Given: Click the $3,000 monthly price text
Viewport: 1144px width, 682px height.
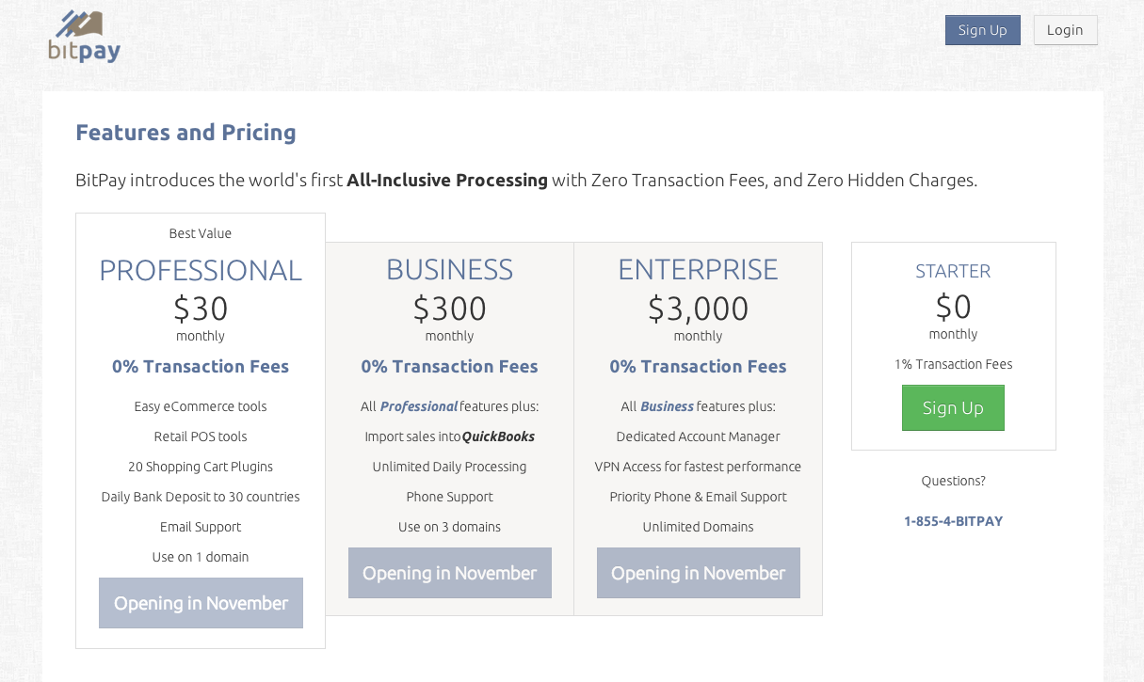Looking at the screenshot, I should point(698,309).
